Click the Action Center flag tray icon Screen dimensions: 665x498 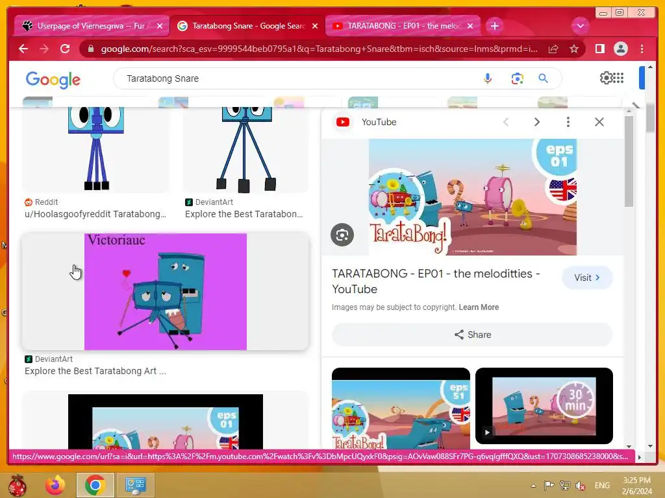pos(549,486)
